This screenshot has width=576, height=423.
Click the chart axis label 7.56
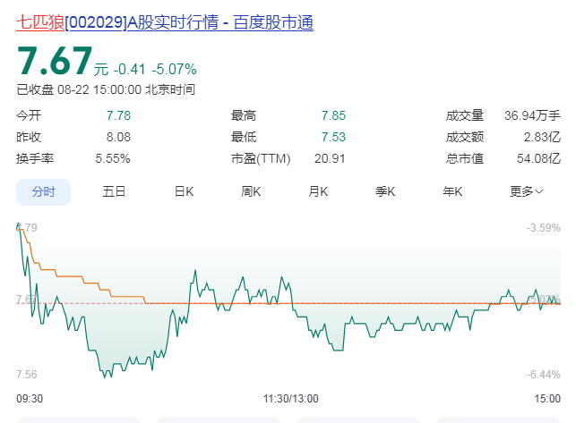tap(27, 374)
